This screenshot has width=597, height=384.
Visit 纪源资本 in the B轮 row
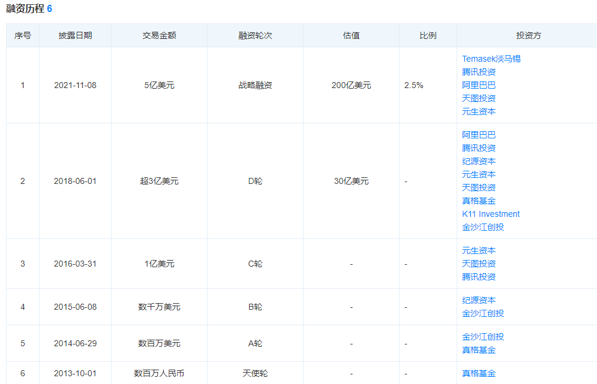click(x=478, y=300)
